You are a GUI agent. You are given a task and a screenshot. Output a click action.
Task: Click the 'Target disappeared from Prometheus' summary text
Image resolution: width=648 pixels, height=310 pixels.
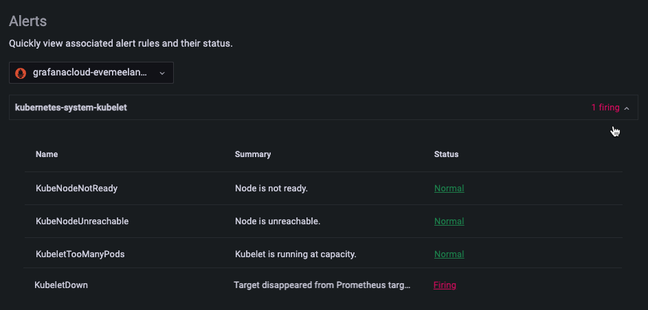coord(322,285)
